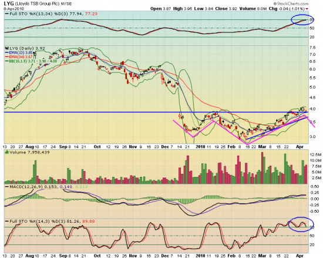Click the 6.5 price axis label
The image size is (323, 258).
312,62
